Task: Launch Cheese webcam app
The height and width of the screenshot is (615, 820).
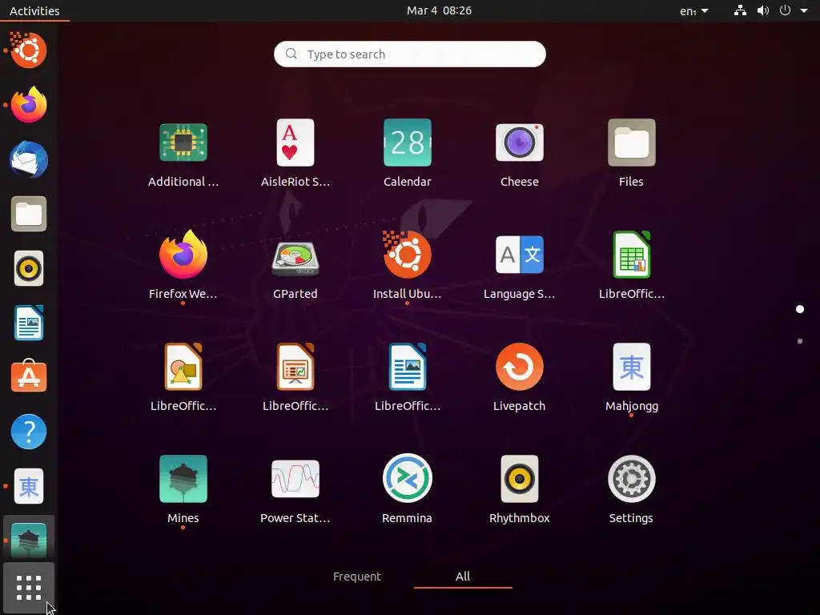Action: (x=519, y=143)
